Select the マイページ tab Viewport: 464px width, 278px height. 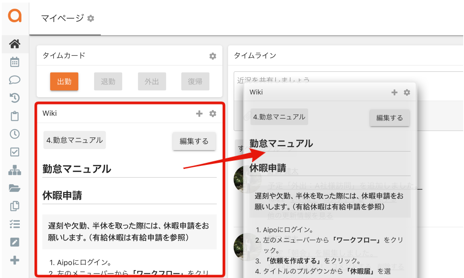click(x=65, y=19)
